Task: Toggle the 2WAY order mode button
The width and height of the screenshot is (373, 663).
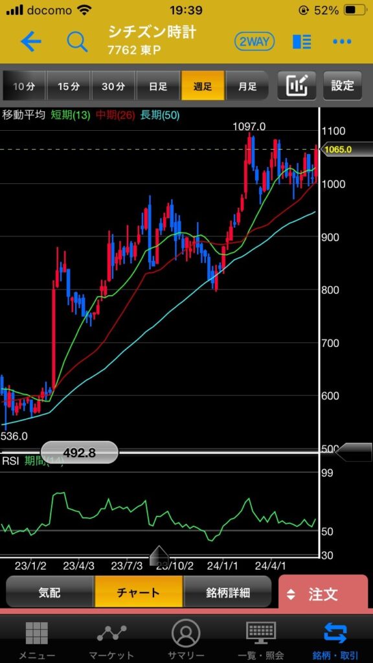Action: tap(254, 41)
